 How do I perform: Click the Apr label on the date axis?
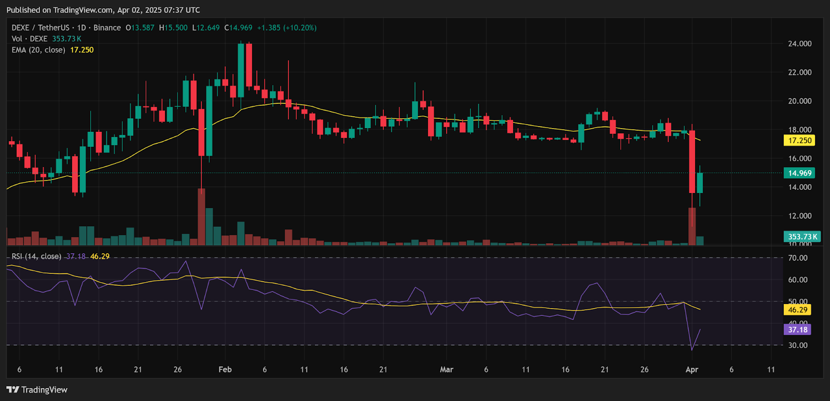click(691, 369)
